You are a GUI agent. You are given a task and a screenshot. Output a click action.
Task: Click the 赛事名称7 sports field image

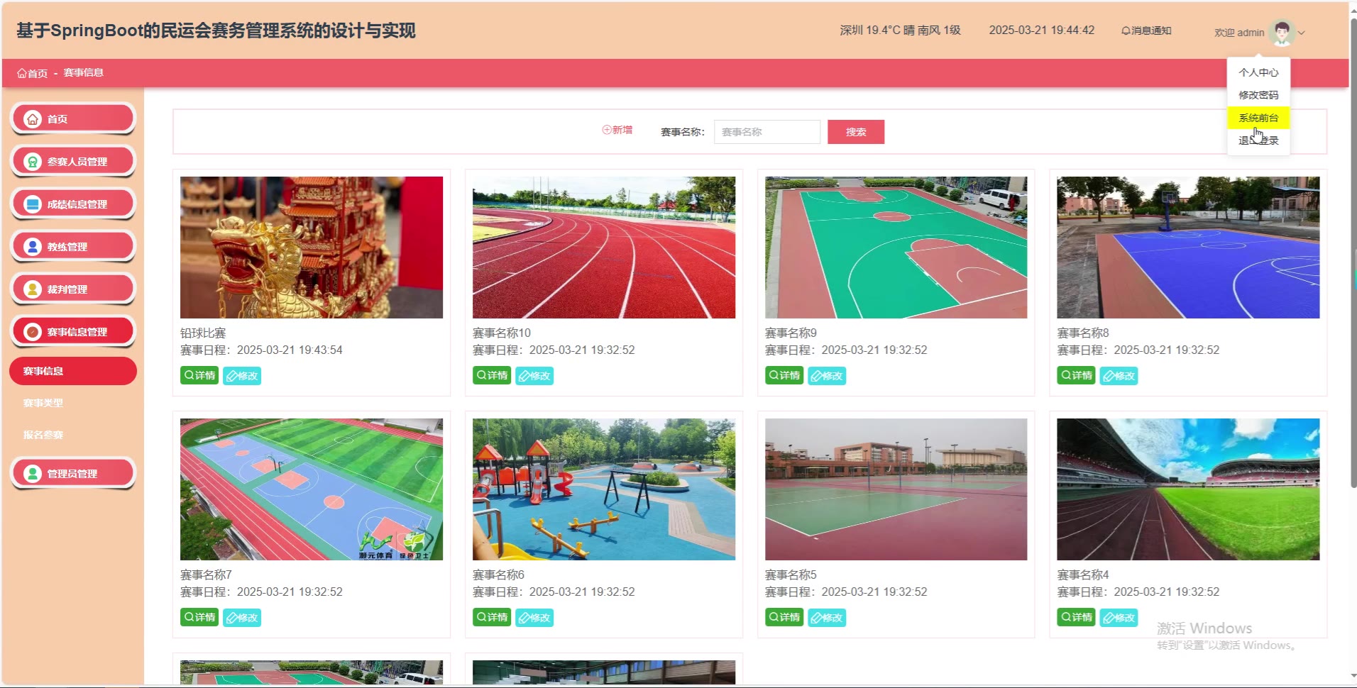(312, 489)
